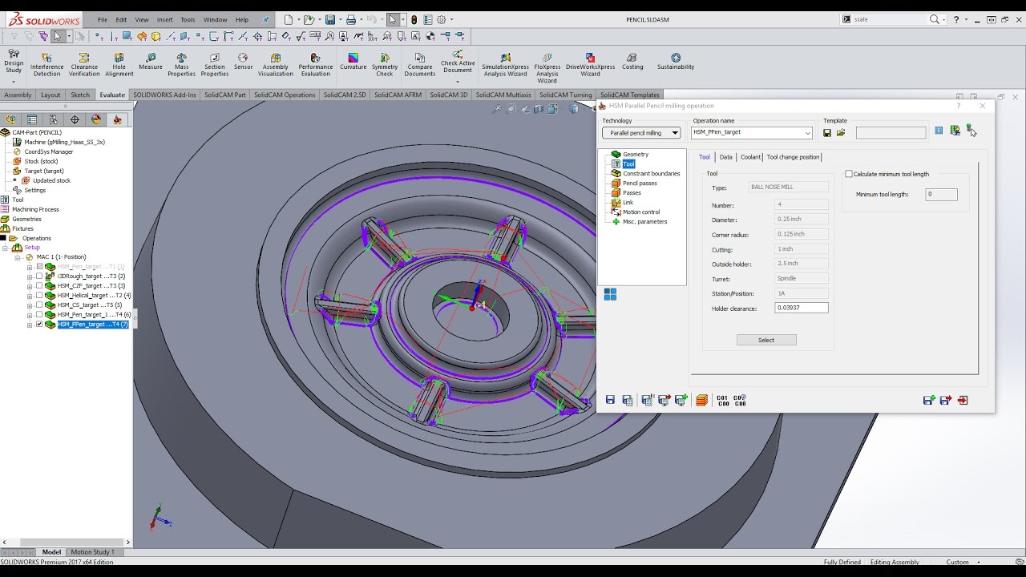Open the orange Simulate stack icon
1026x577 pixels.
[x=702, y=400]
